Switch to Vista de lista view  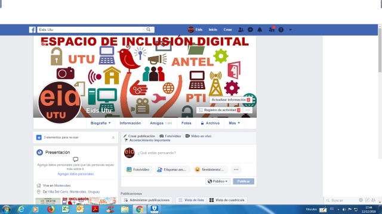pos(191,200)
